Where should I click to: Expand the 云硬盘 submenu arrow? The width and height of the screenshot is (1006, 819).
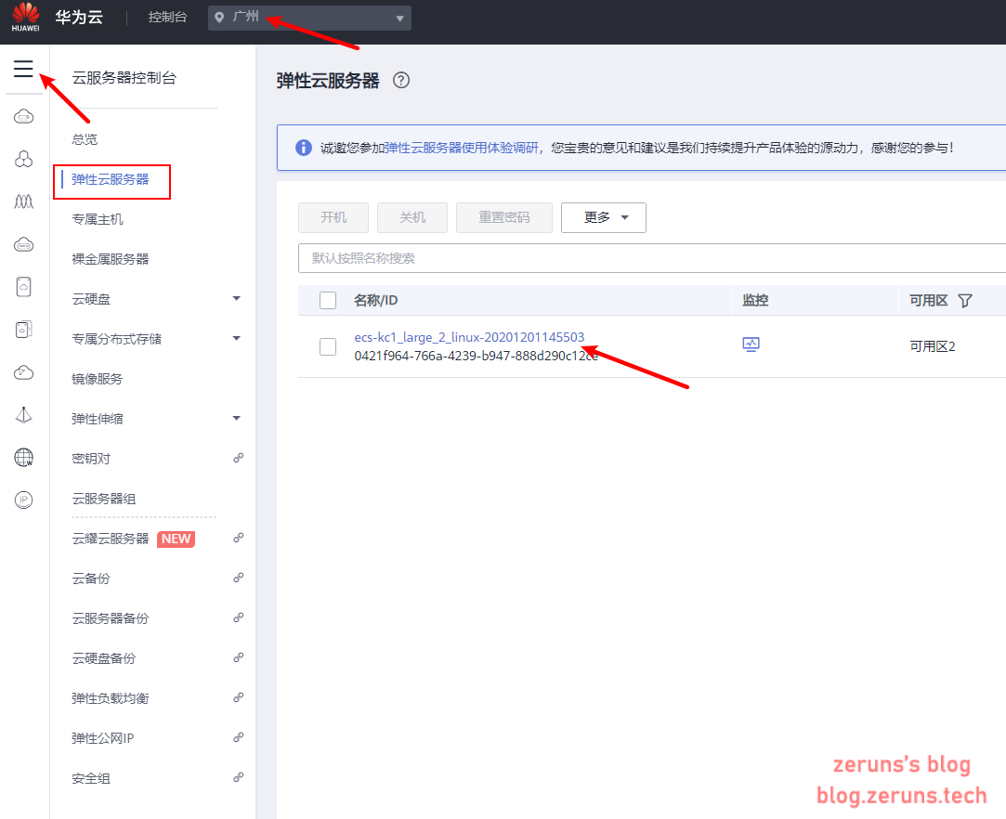point(236,298)
